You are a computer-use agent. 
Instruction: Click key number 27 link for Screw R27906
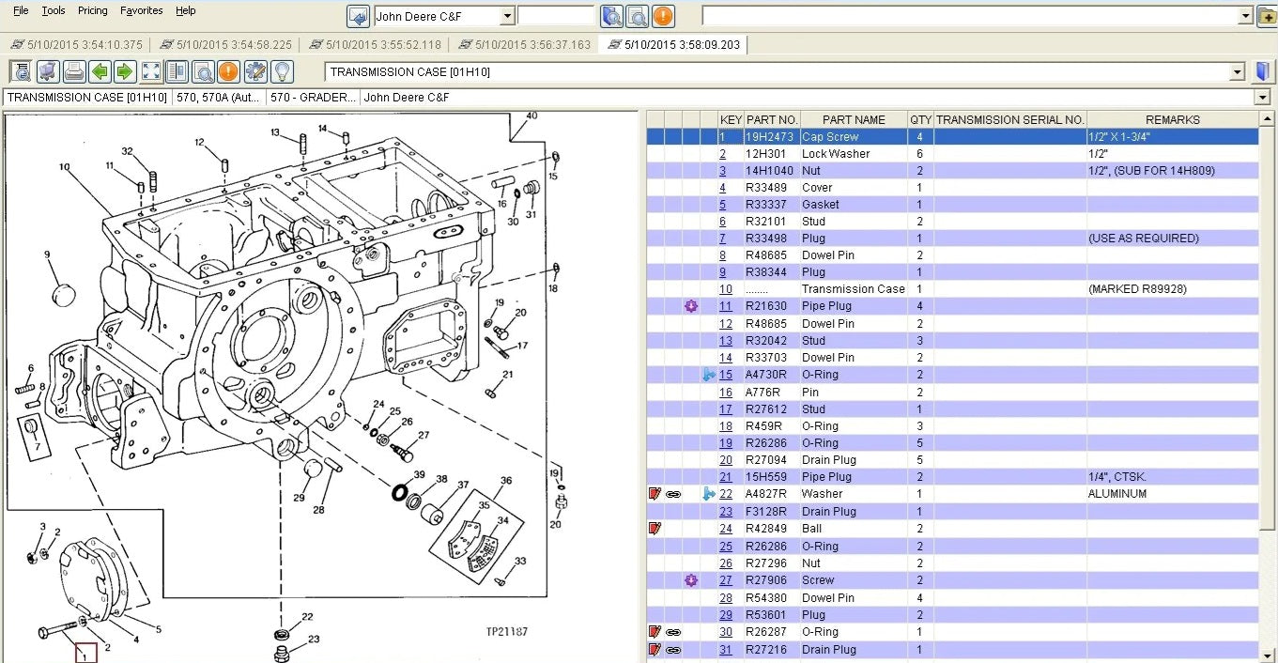pos(726,580)
